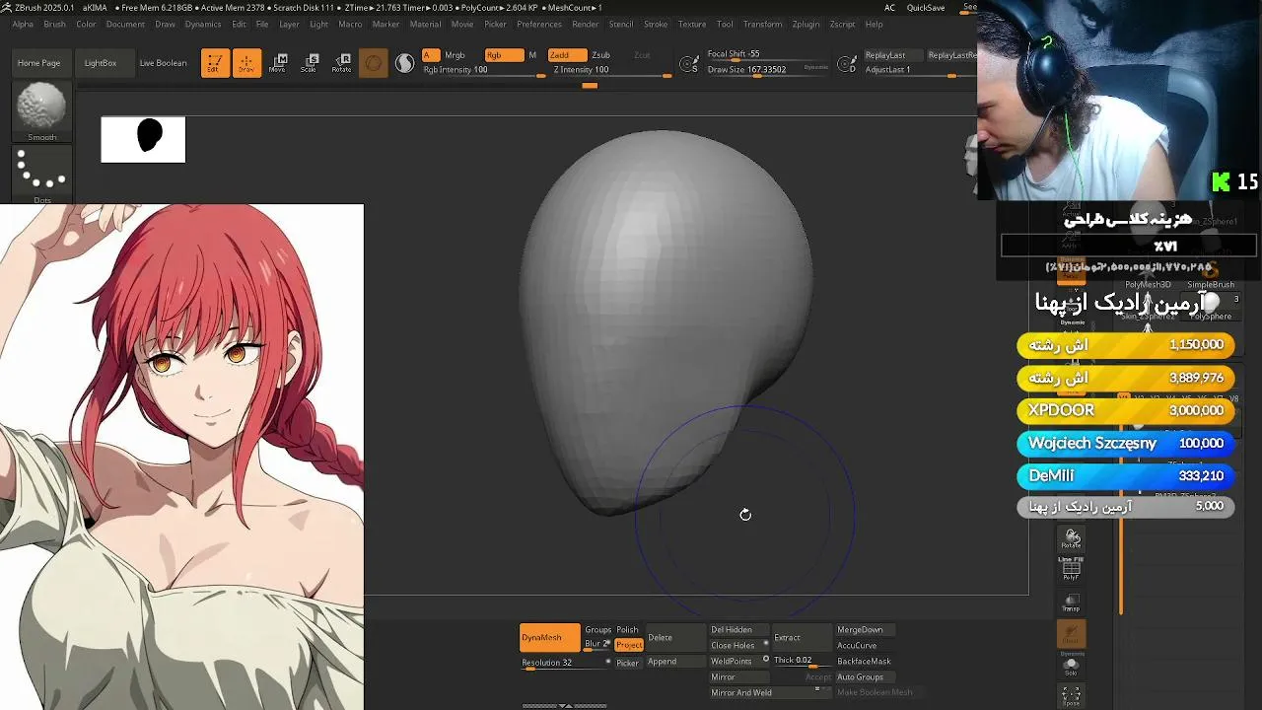The width and height of the screenshot is (1262, 710).
Task: Toggle the DynaMesh Project option
Action: (629, 645)
